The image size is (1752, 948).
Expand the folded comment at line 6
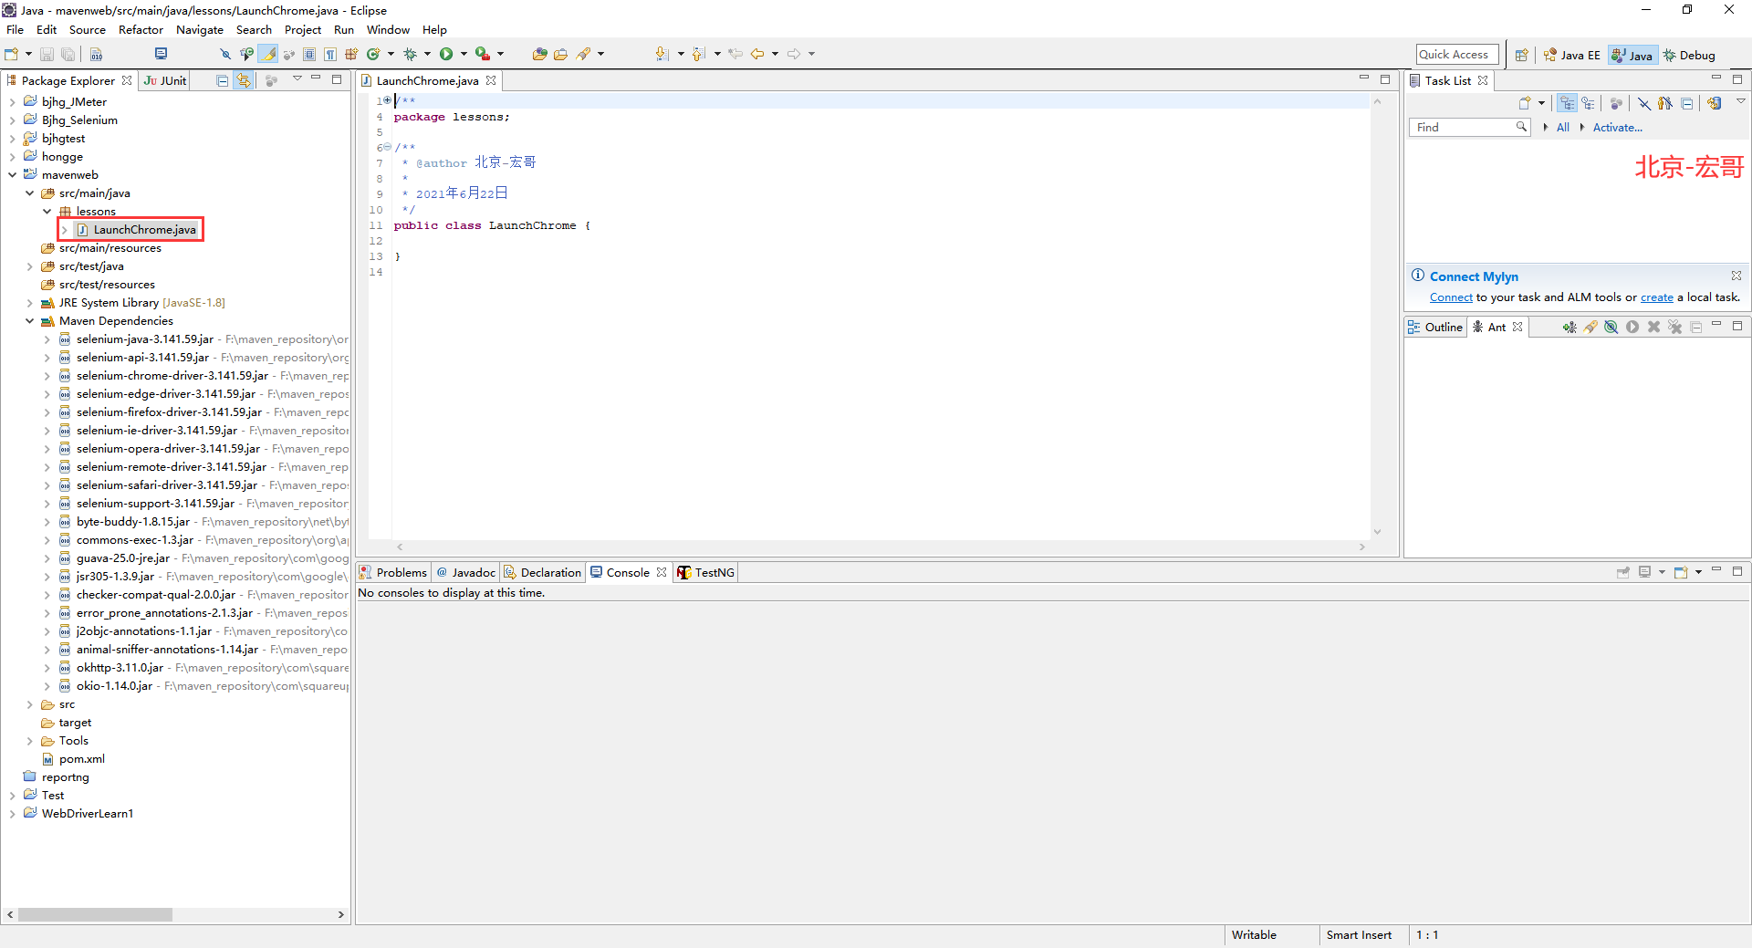pyautogui.click(x=387, y=147)
